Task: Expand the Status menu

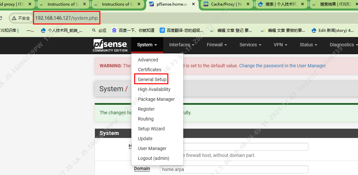Action: (308, 45)
